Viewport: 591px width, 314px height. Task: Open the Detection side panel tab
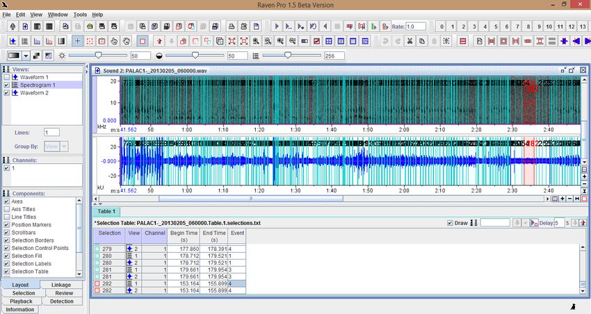click(x=62, y=301)
